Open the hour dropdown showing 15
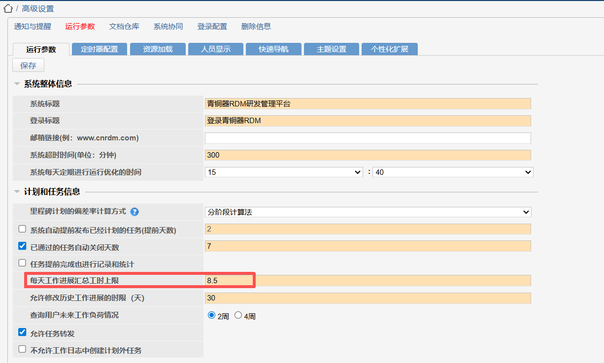The width and height of the screenshot is (604, 363). [285, 172]
